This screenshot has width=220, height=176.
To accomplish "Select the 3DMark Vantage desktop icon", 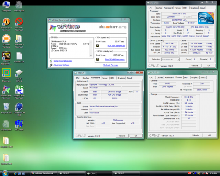I will click(6, 42).
